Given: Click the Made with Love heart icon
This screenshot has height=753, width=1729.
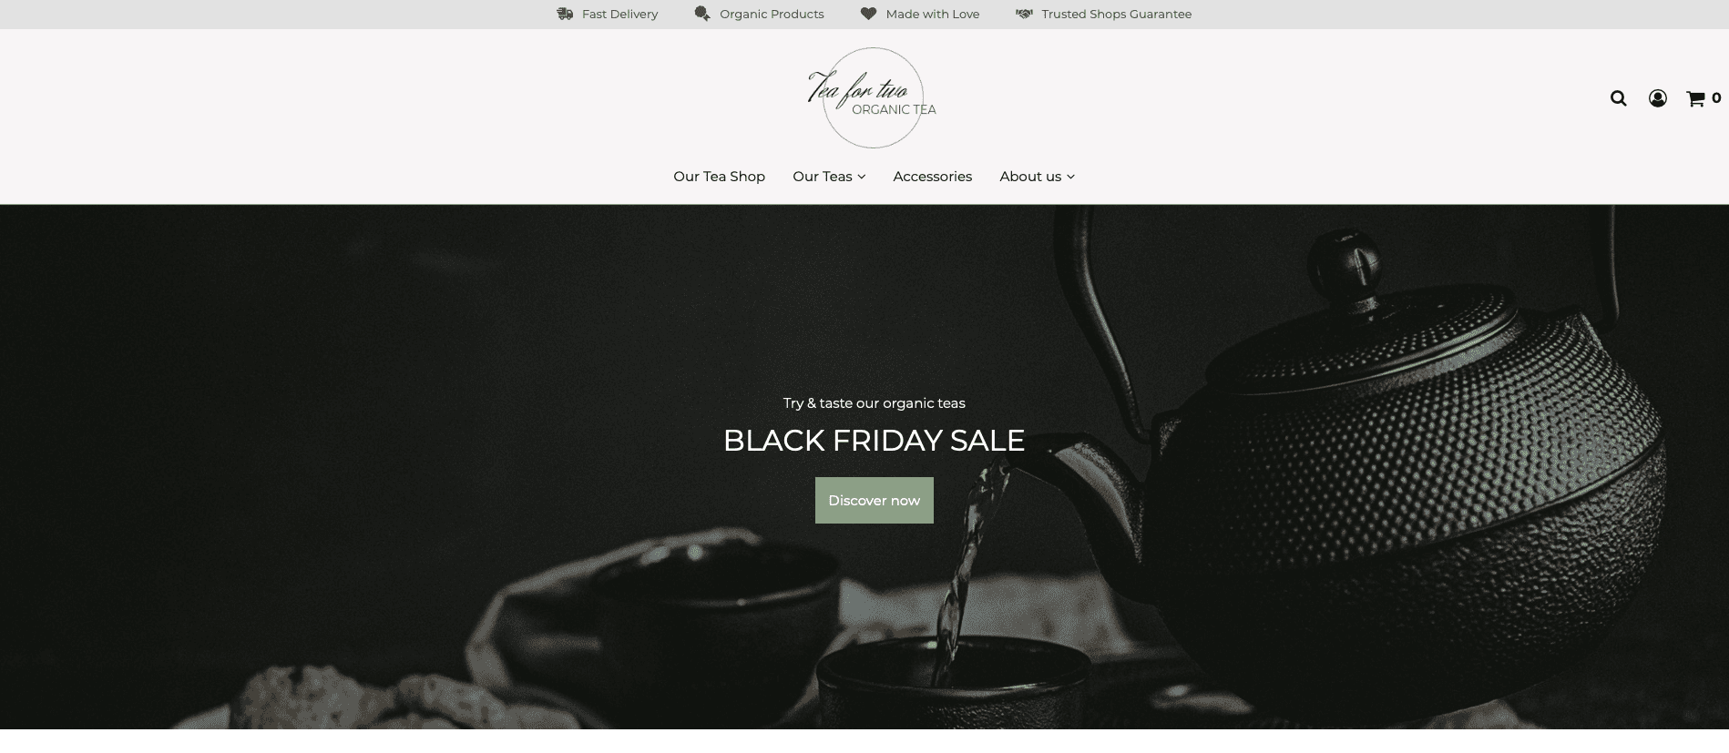Looking at the screenshot, I should tap(868, 14).
